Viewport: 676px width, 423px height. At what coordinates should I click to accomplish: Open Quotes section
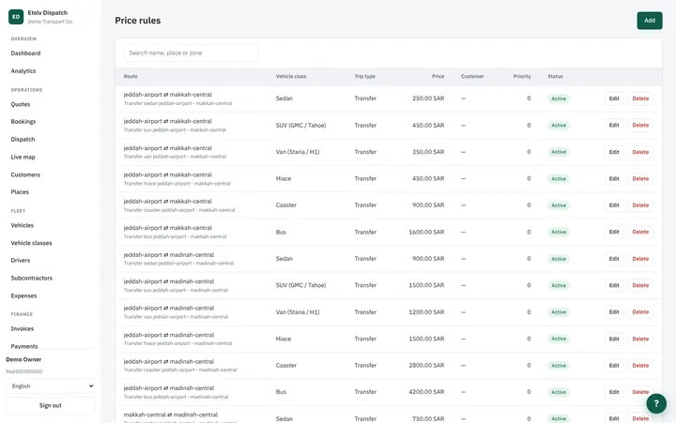point(21,104)
